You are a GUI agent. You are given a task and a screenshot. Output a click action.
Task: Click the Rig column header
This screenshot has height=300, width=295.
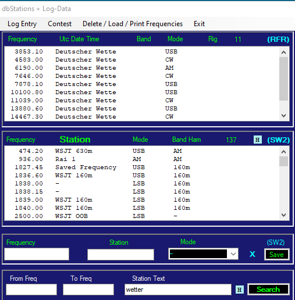click(x=212, y=39)
